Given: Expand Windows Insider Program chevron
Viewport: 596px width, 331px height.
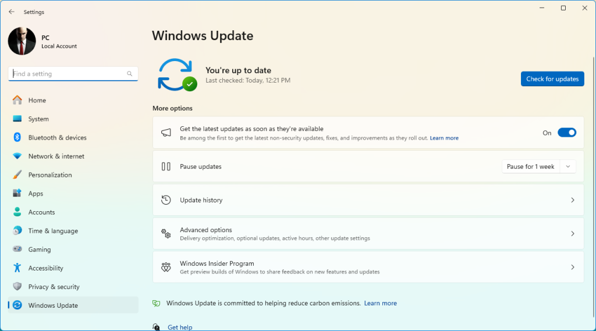Looking at the screenshot, I should (573, 267).
